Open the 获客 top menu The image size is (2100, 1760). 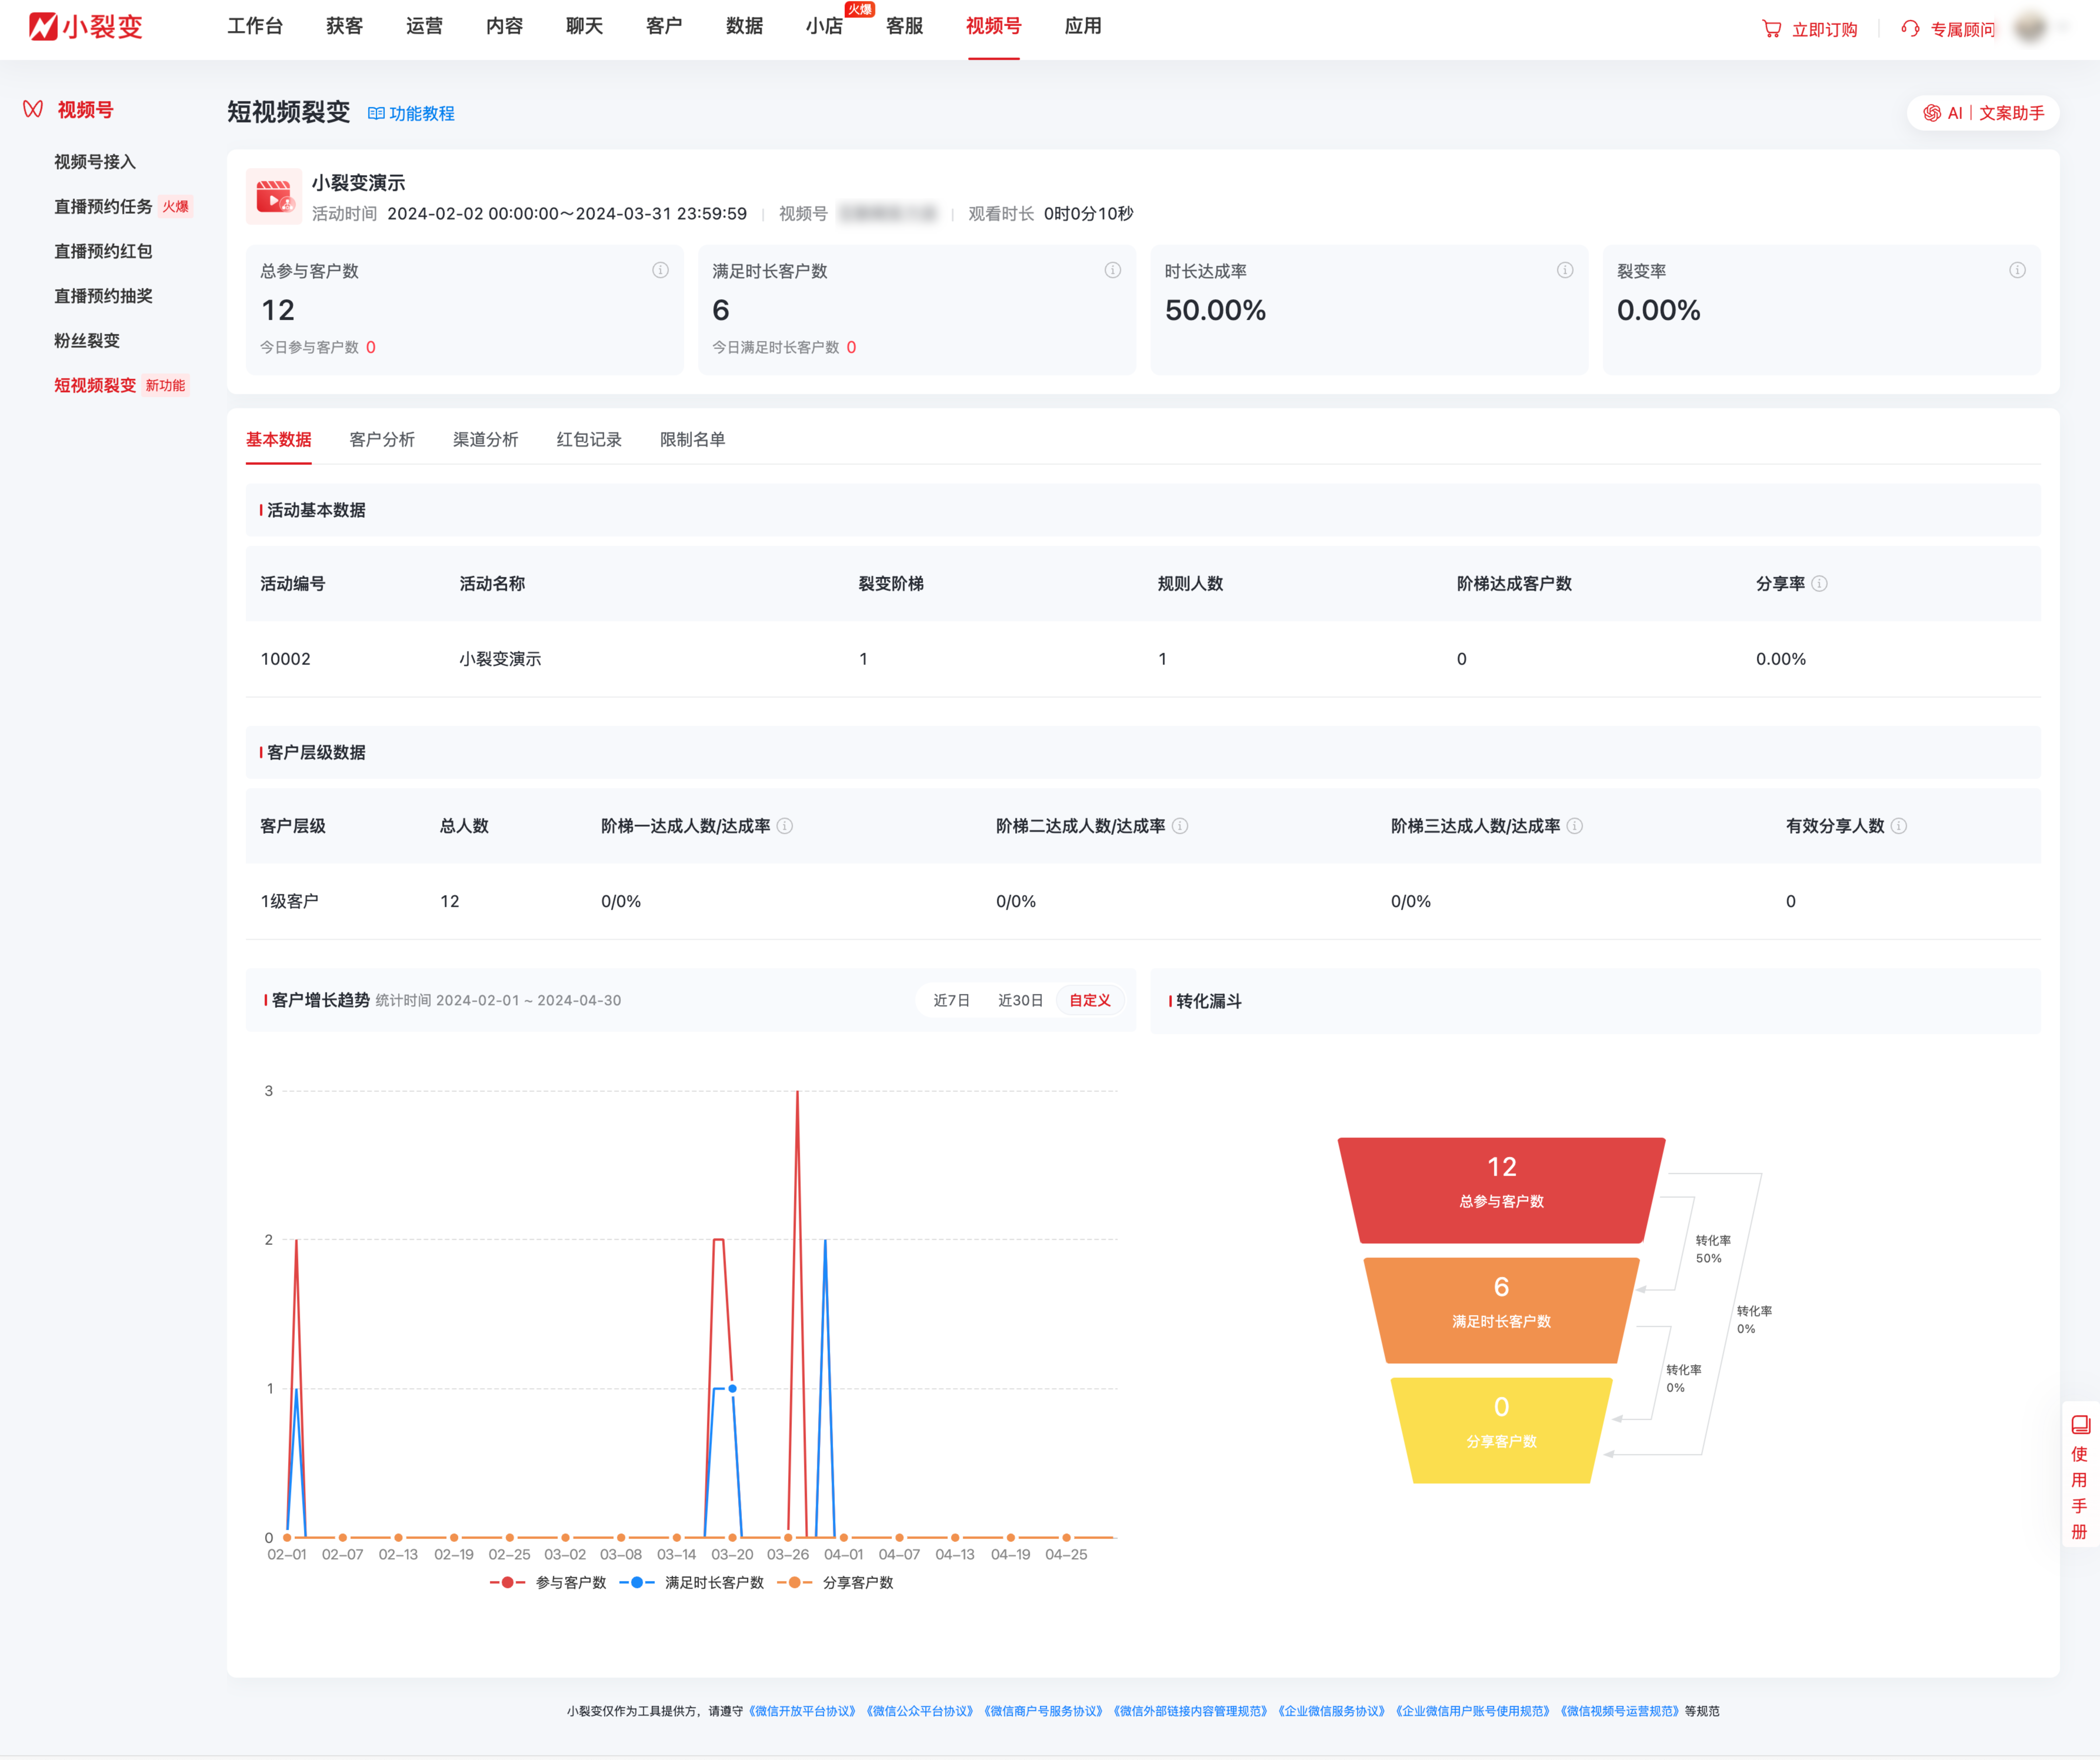345,26
